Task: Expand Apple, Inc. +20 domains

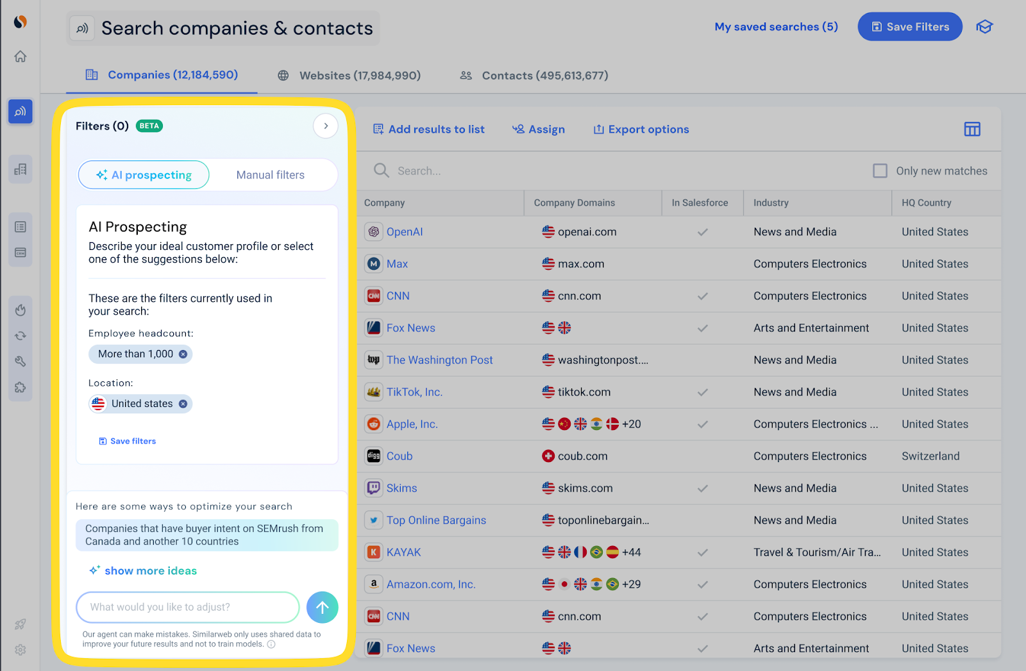Action: point(632,424)
